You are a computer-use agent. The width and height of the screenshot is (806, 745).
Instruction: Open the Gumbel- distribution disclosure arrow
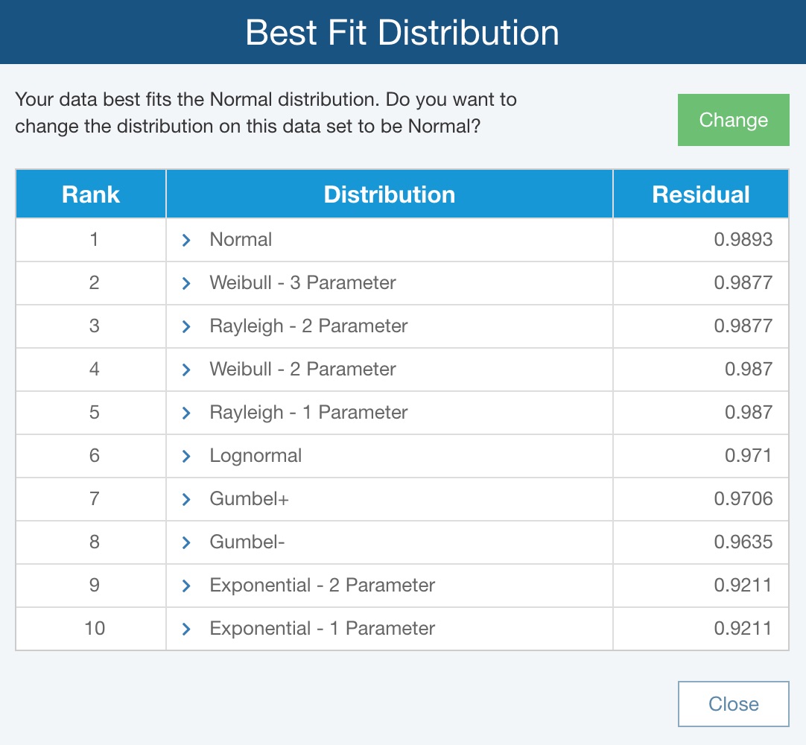(186, 542)
